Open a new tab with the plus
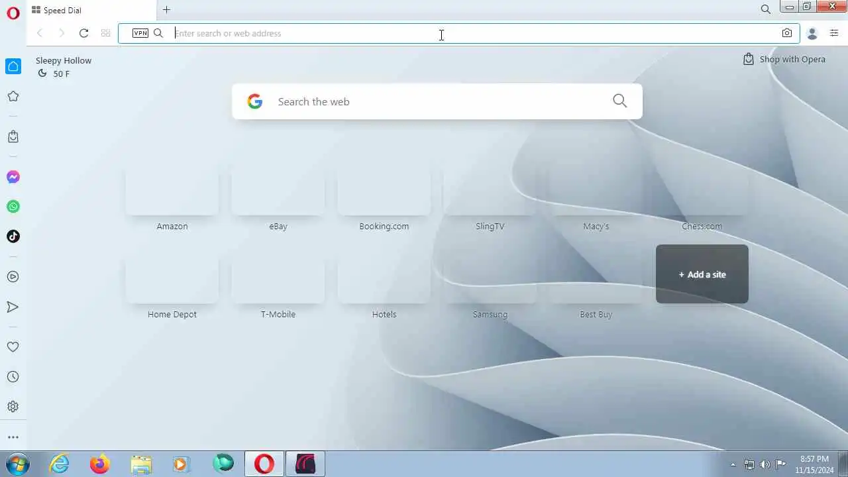 pyautogui.click(x=167, y=9)
